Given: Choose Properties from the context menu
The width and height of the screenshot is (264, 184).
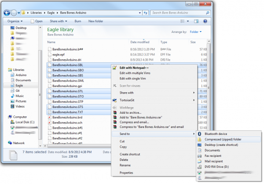Looking at the screenshot, I should (x=126, y=173).
